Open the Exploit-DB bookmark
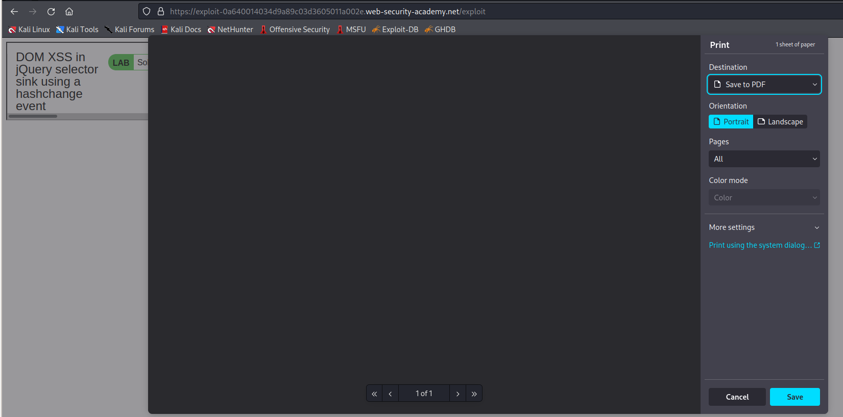The height and width of the screenshot is (417, 843). 395,30
